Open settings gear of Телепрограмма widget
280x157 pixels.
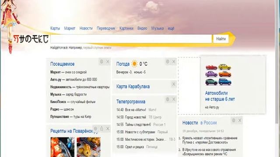168,99
